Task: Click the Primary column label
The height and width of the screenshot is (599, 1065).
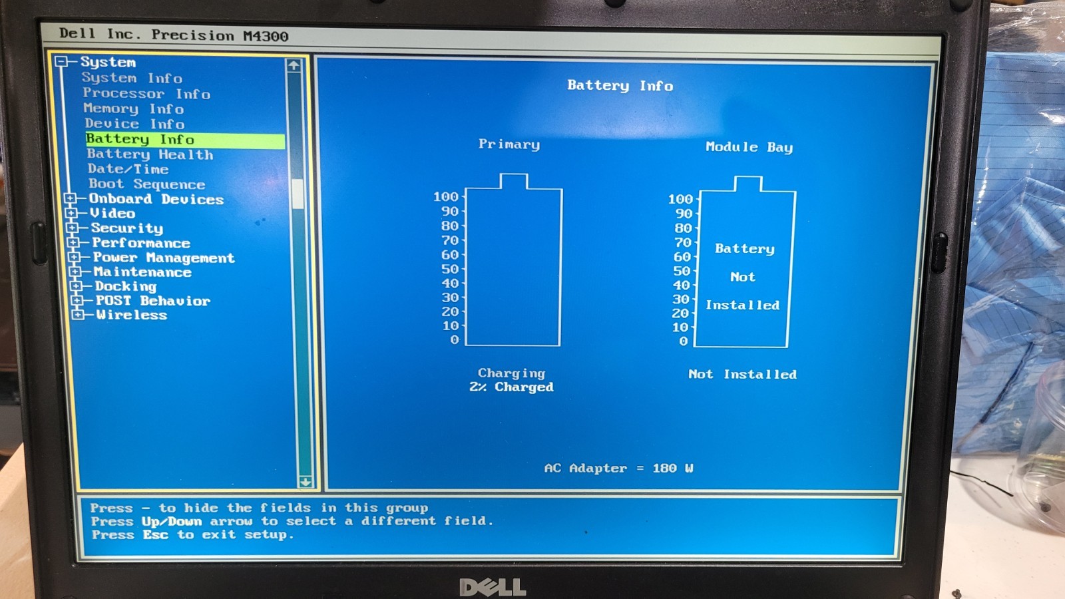Action: 509,144
